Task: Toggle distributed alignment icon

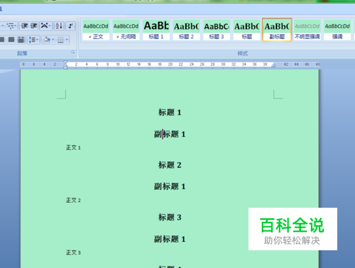Action: pos(21,40)
